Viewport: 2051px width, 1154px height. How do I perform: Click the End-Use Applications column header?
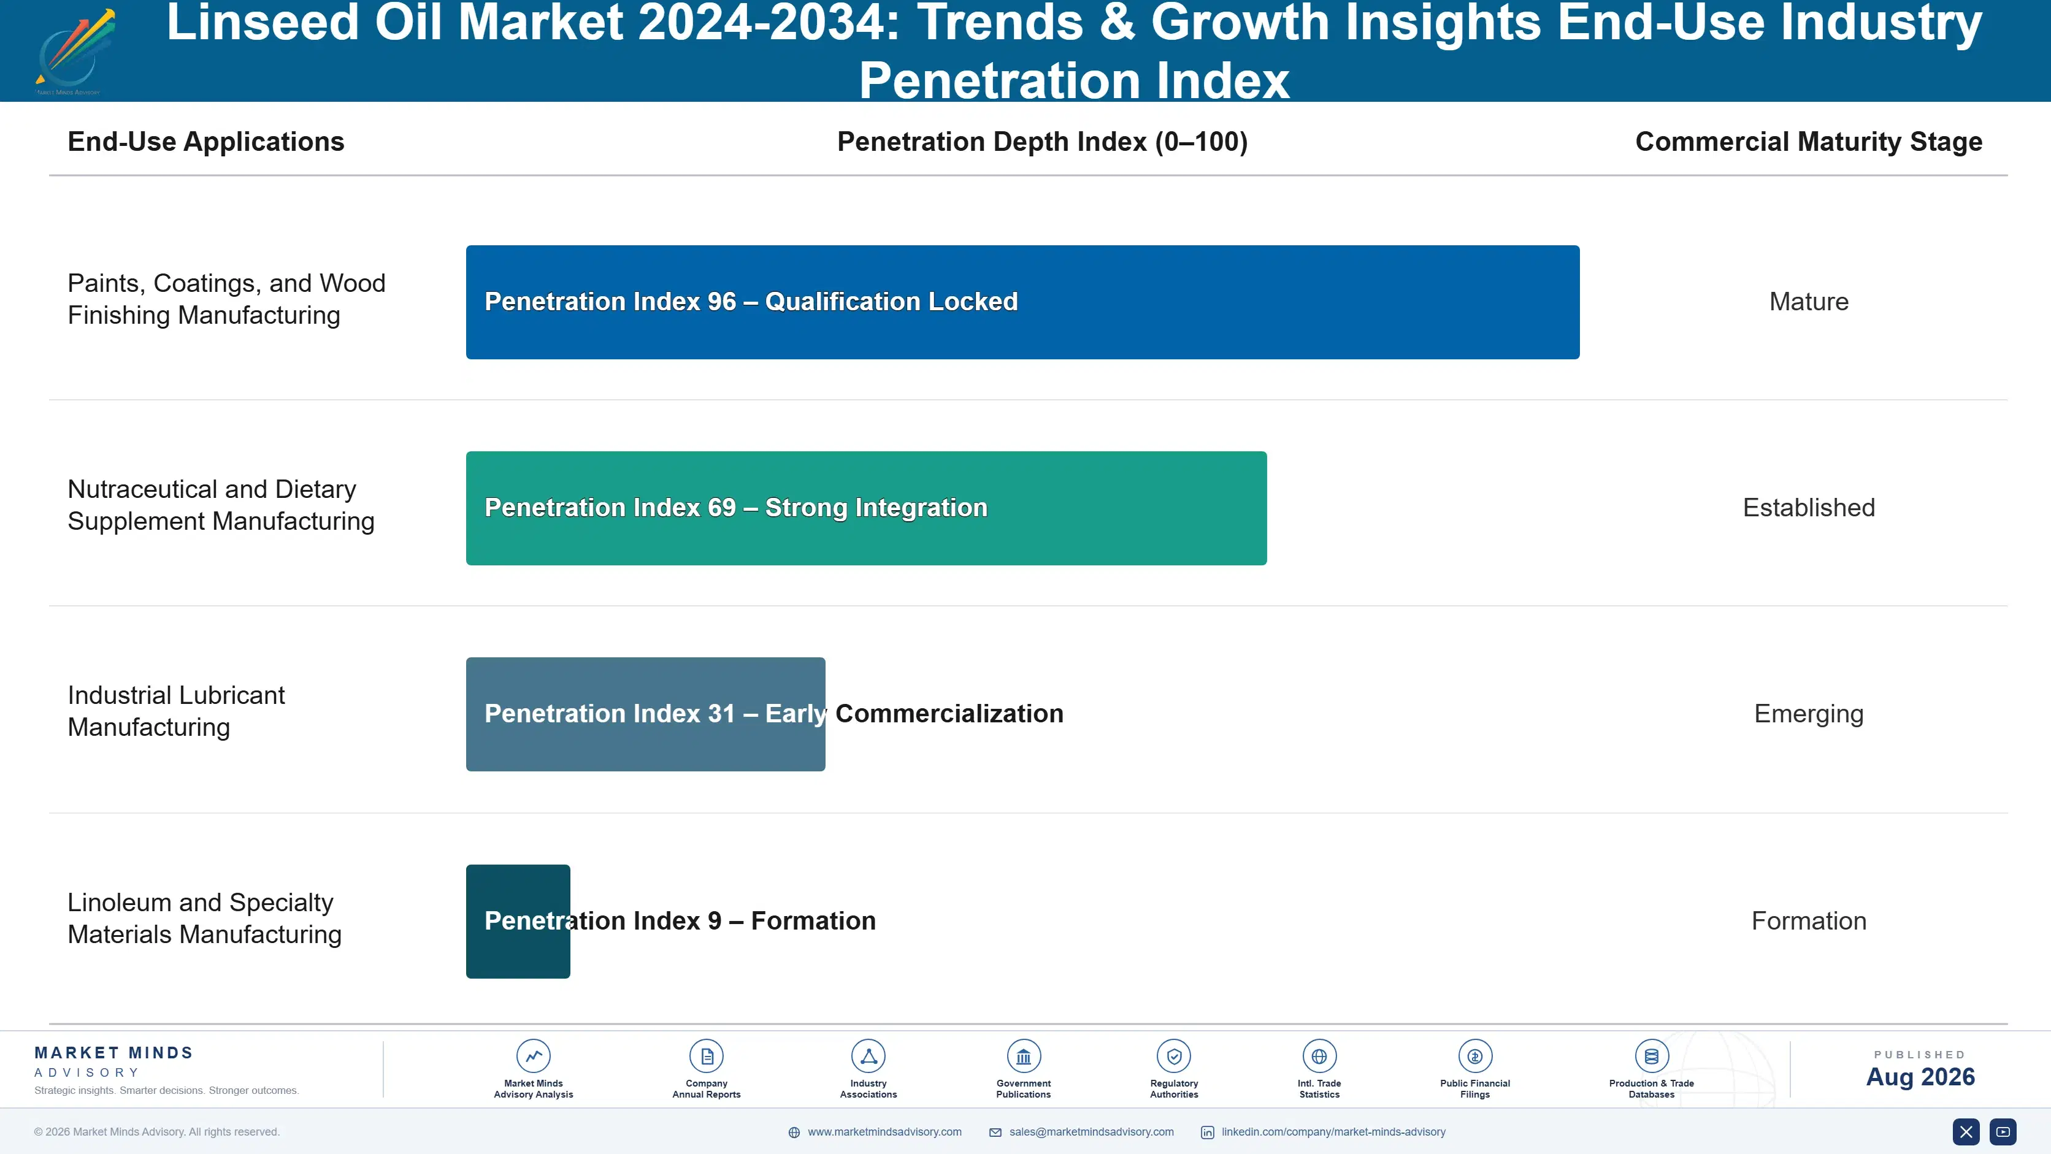click(x=206, y=142)
